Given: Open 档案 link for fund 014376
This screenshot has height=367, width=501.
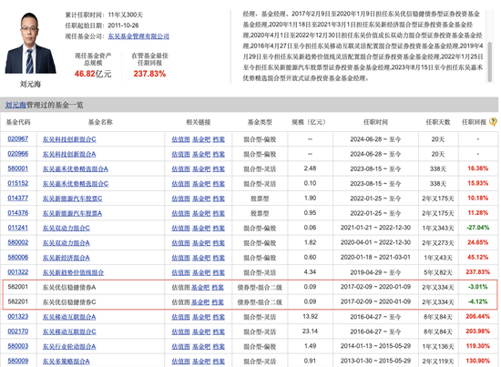Looking at the screenshot, I should (x=219, y=213).
